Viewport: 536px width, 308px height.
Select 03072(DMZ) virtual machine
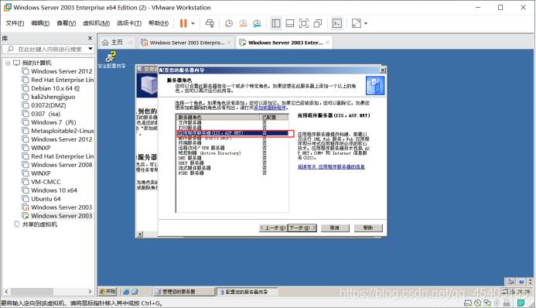pos(48,105)
